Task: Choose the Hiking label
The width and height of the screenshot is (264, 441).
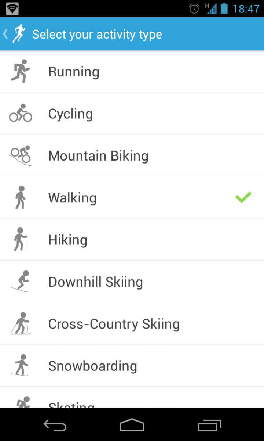Action: pyautogui.click(x=68, y=240)
